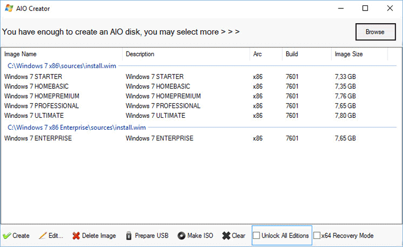
Task: Select the Windows 7 ULTIMATE image name
Action: [x=34, y=116]
